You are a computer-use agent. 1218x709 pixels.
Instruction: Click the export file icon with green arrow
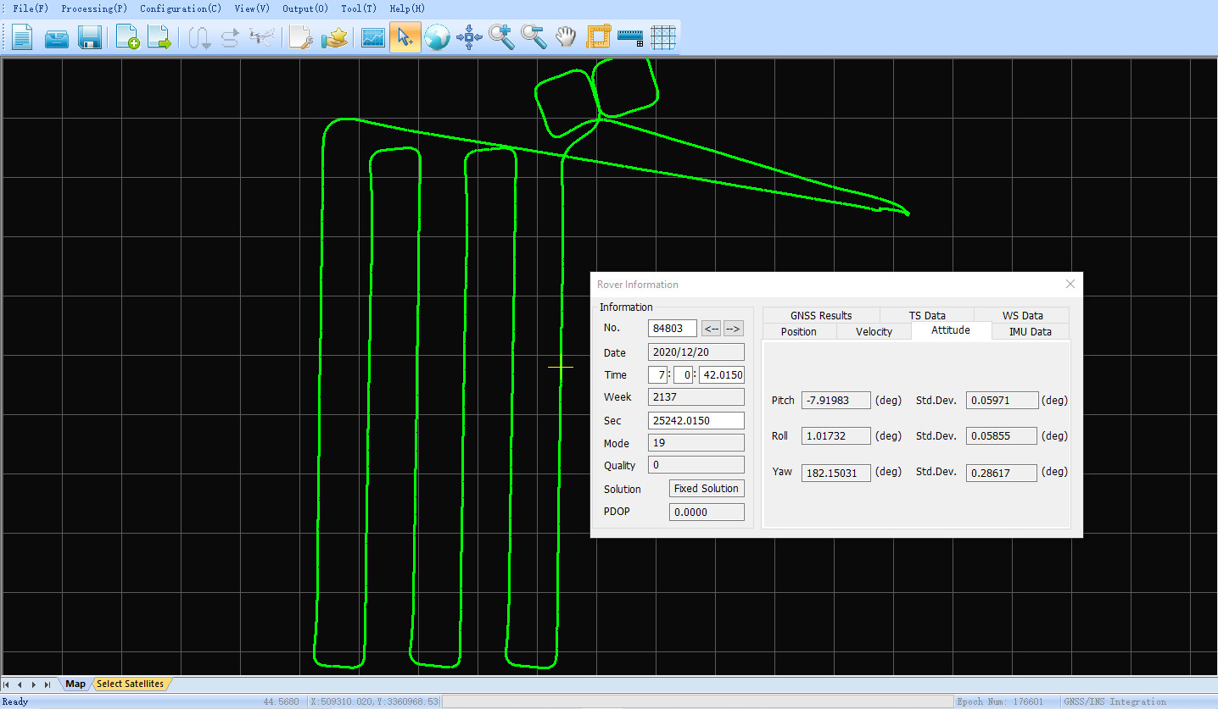[x=159, y=37]
